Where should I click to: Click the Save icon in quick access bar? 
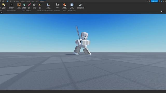[x=3, y=1]
